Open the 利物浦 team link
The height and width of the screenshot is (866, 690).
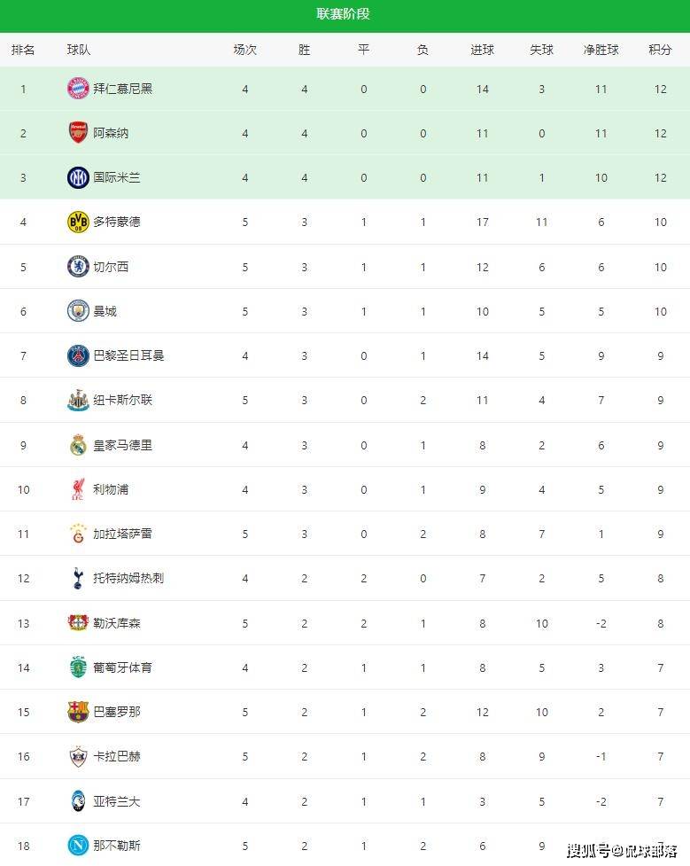pyautogui.click(x=111, y=489)
